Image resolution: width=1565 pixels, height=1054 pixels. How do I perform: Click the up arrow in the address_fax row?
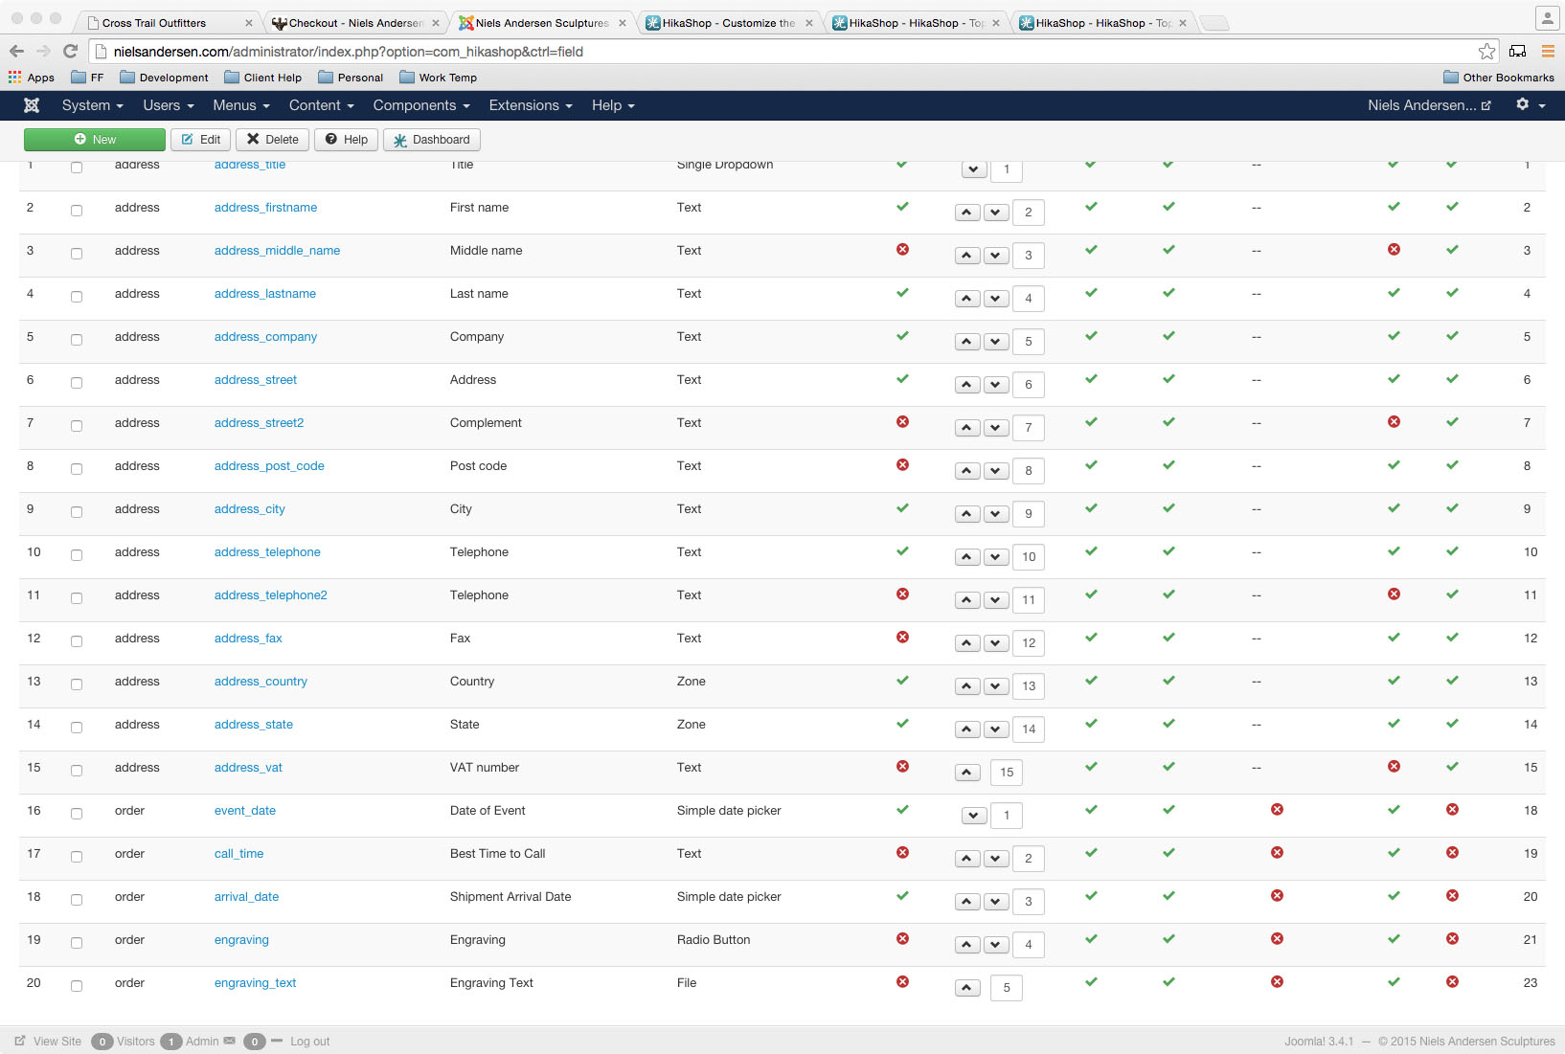pos(967,643)
